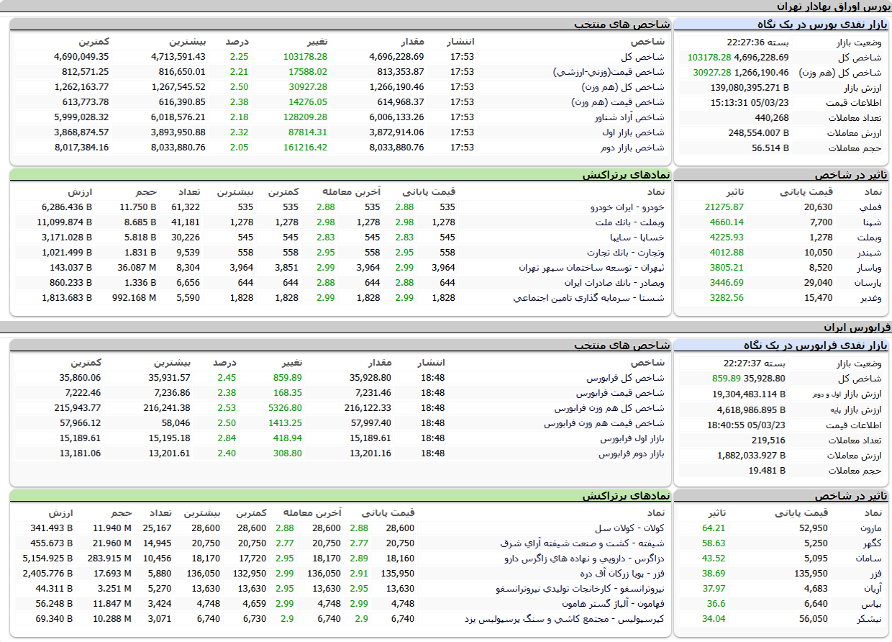Click the "شاخص قيمت (هم وزن)" index name

click(x=619, y=102)
